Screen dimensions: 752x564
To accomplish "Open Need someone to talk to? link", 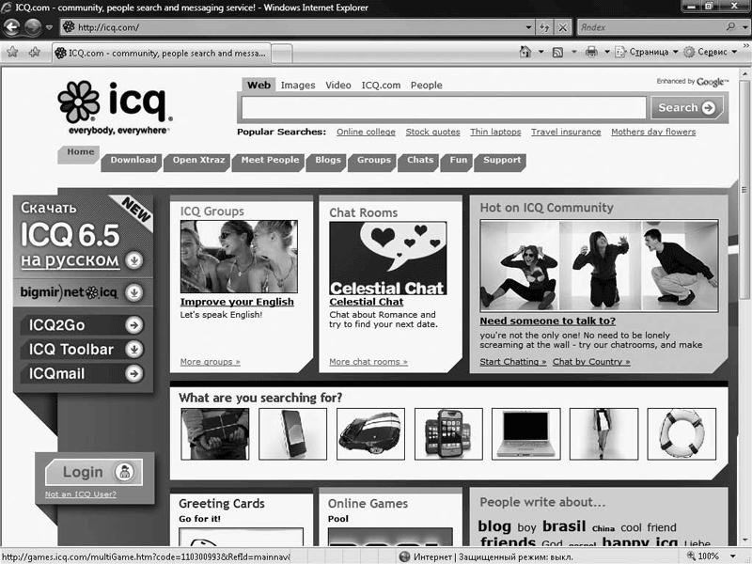I will [x=548, y=321].
